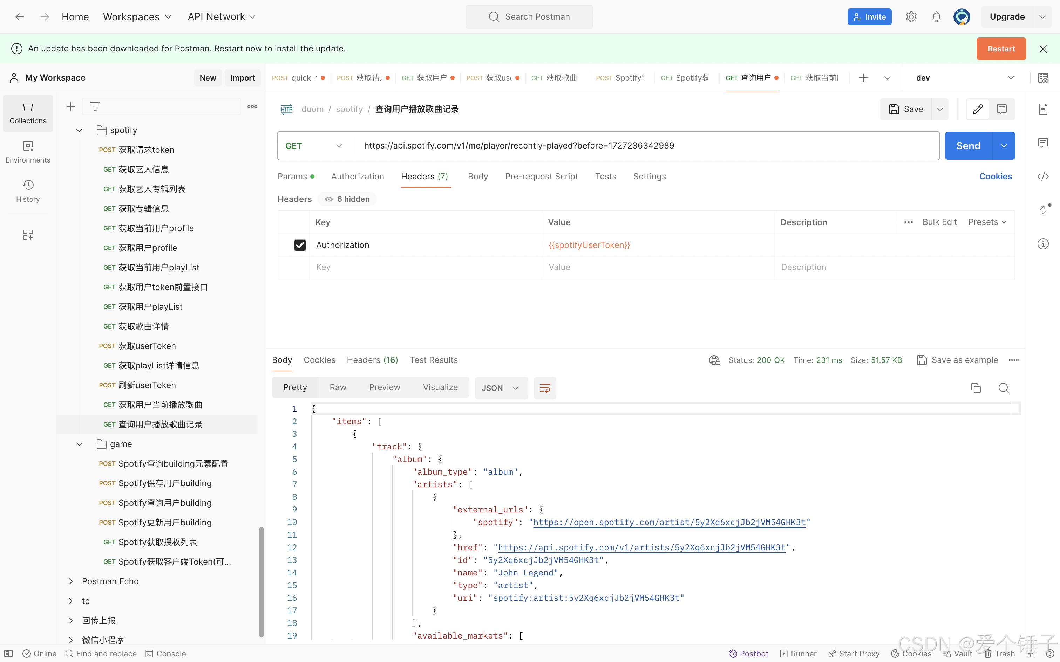This screenshot has height=662, width=1060.
Task: Click the Cookies link
Action: 995,177
